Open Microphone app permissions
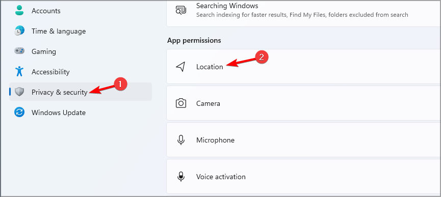441x197 pixels. 304,140
